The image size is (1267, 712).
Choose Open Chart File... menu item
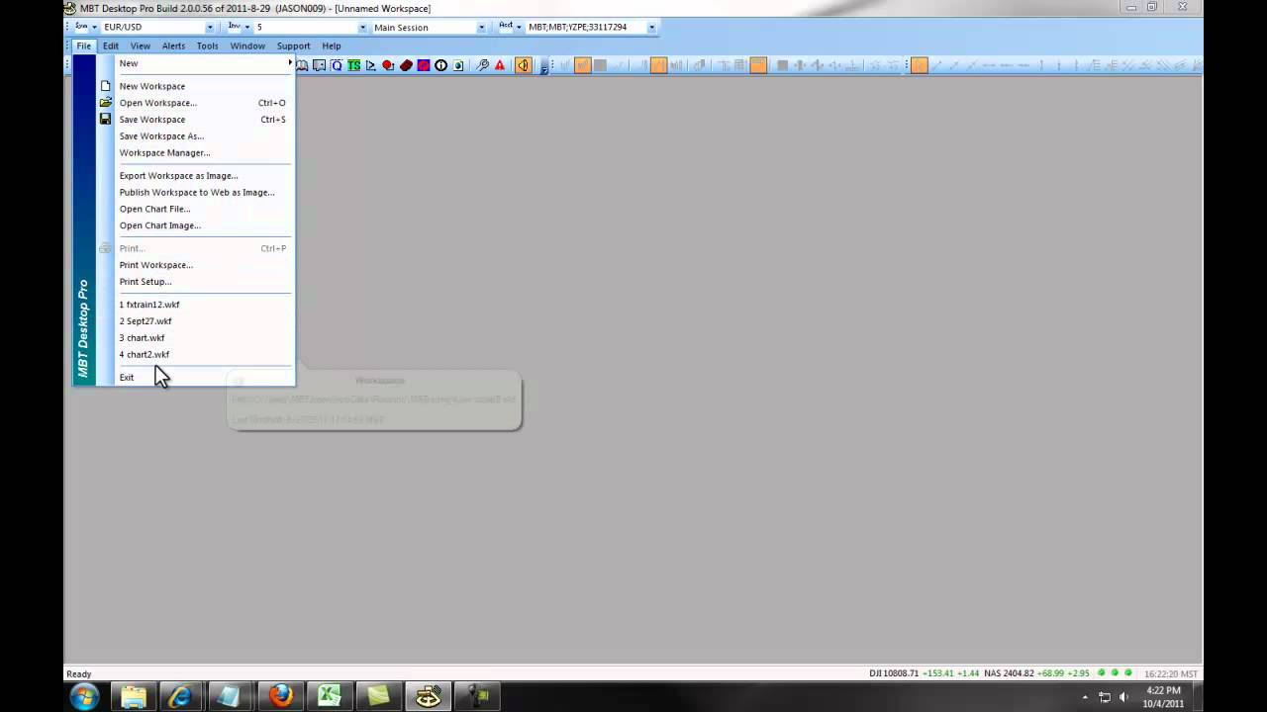coord(154,210)
